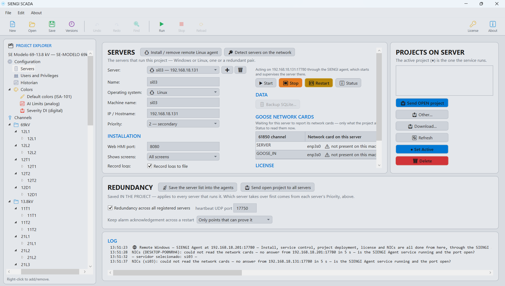Remove the selected server with trash icon

tap(240, 70)
